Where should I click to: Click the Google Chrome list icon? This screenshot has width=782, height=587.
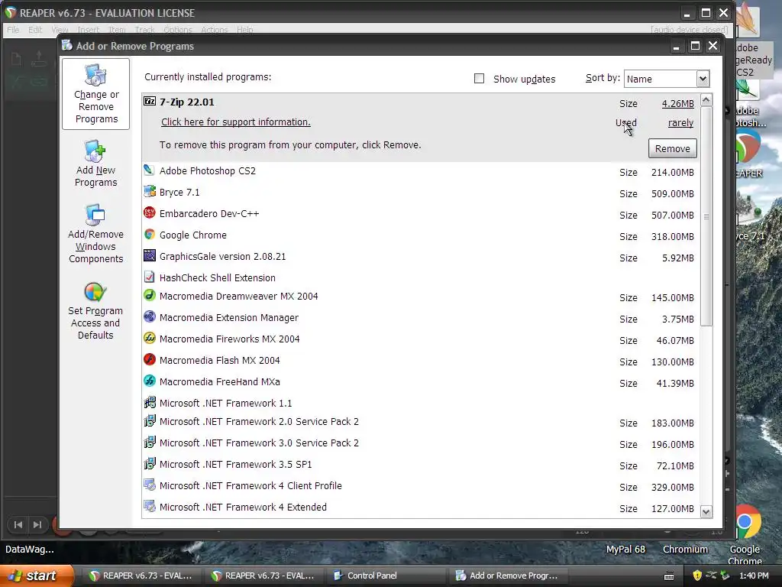pyautogui.click(x=149, y=235)
